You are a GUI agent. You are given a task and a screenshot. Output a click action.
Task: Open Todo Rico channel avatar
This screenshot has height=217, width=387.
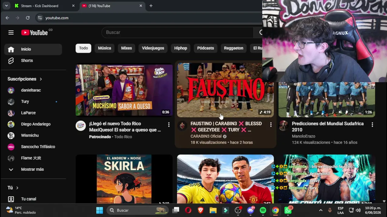[81, 126]
